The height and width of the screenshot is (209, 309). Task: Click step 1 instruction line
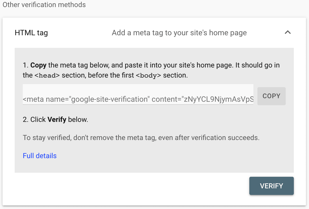tap(151, 65)
